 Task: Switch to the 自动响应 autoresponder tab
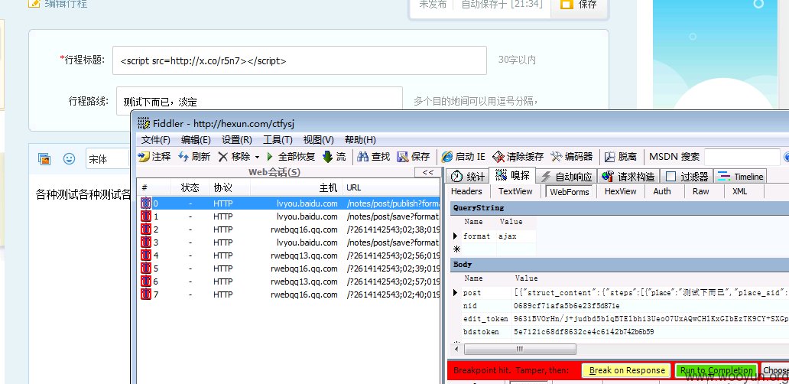(x=566, y=176)
